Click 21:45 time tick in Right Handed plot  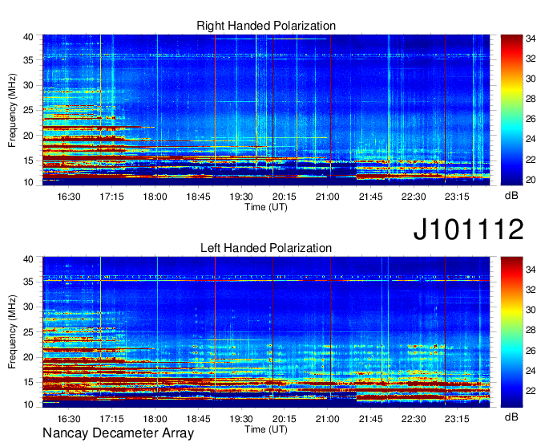[x=370, y=197]
